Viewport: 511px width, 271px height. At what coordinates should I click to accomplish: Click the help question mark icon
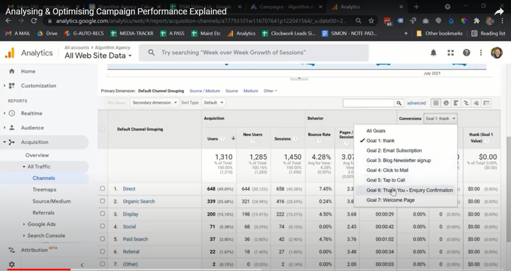[x=466, y=53]
